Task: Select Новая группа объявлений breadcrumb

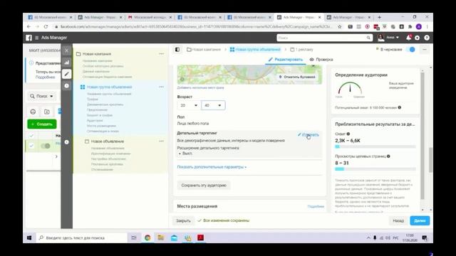Action: (x=255, y=50)
